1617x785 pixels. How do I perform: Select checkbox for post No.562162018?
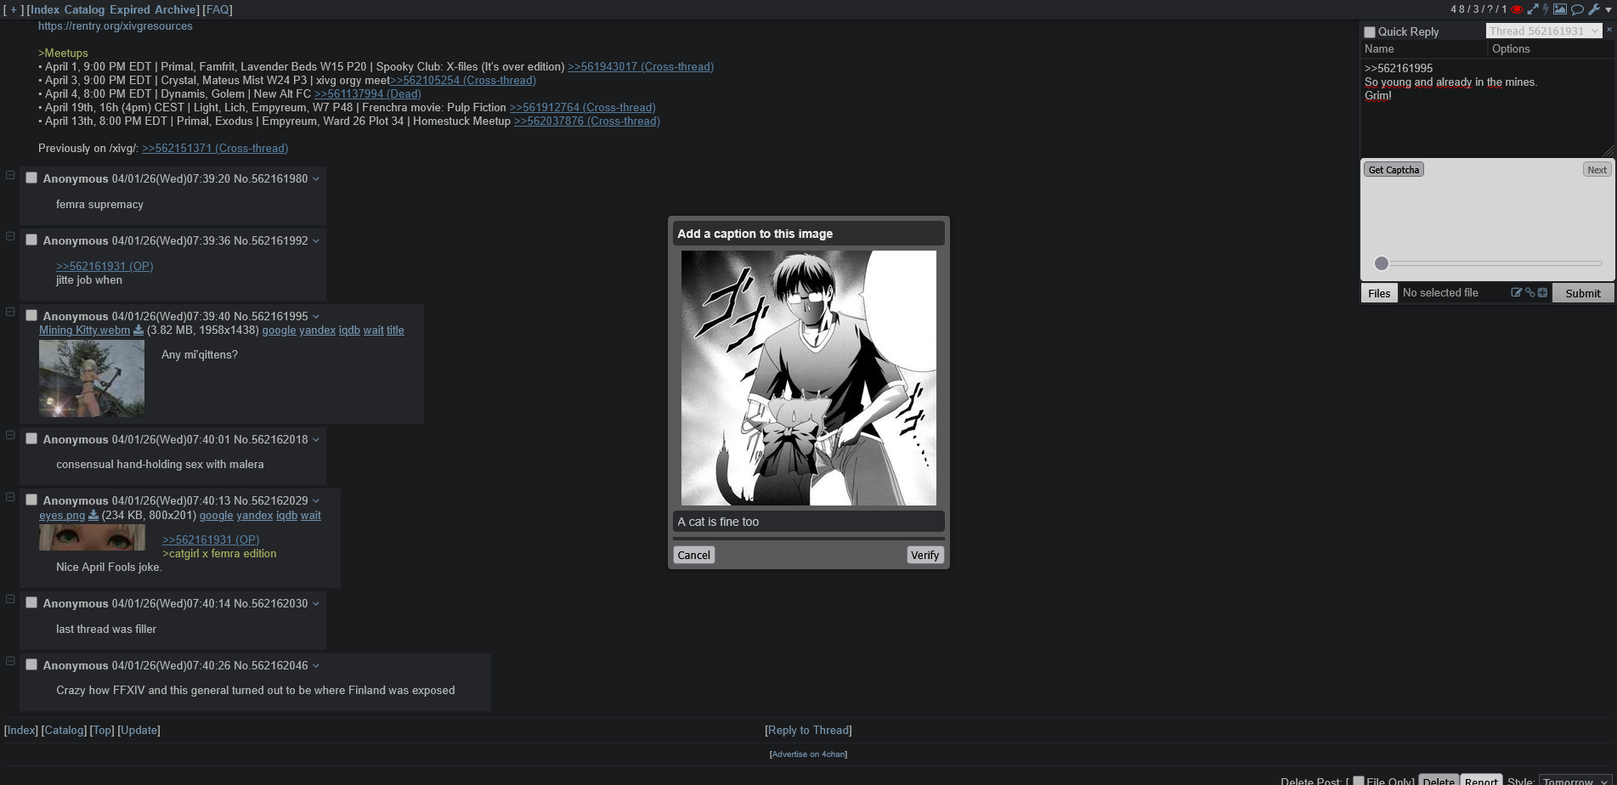[31, 438]
